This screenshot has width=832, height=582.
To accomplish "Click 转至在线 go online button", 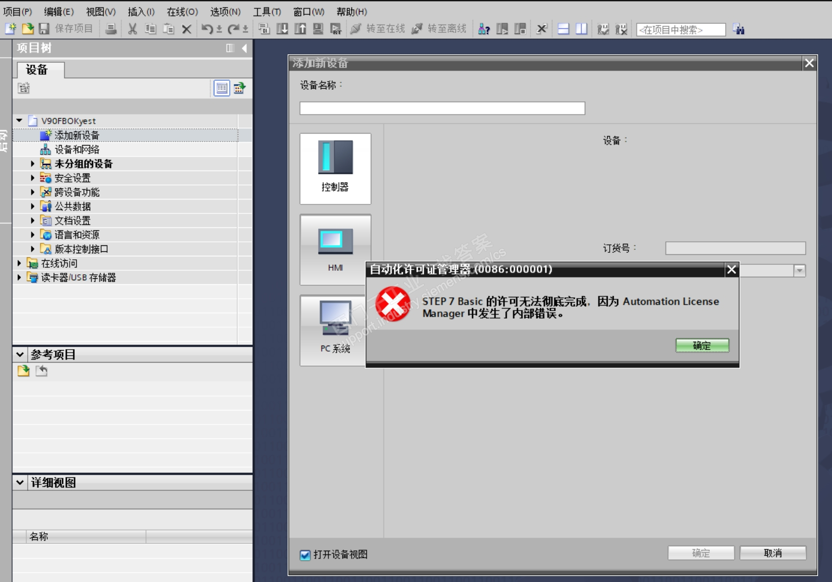I will pos(377,29).
